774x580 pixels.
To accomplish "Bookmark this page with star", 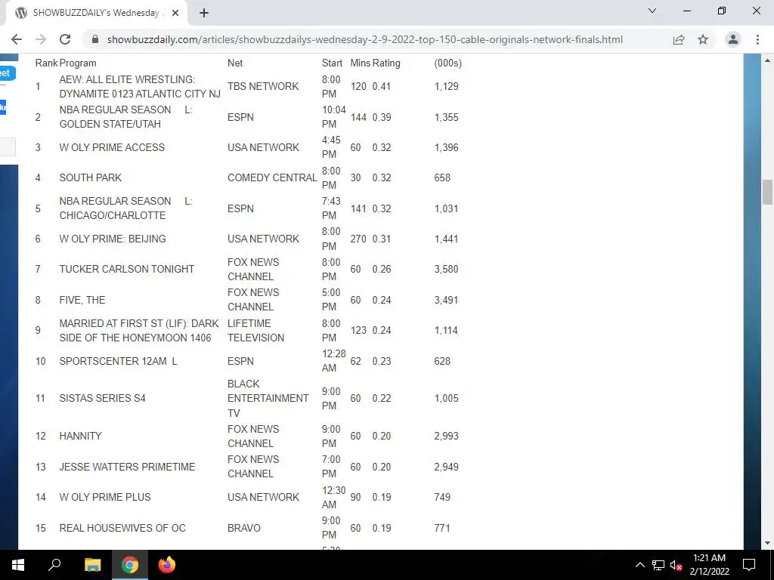I will [703, 39].
